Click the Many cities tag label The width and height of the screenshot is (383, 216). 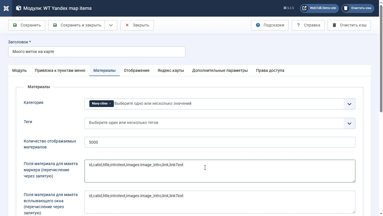[x=100, y=104]
